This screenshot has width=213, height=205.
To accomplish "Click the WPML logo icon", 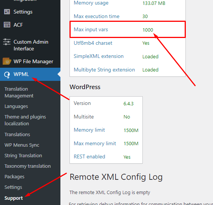I will point(7,74).
